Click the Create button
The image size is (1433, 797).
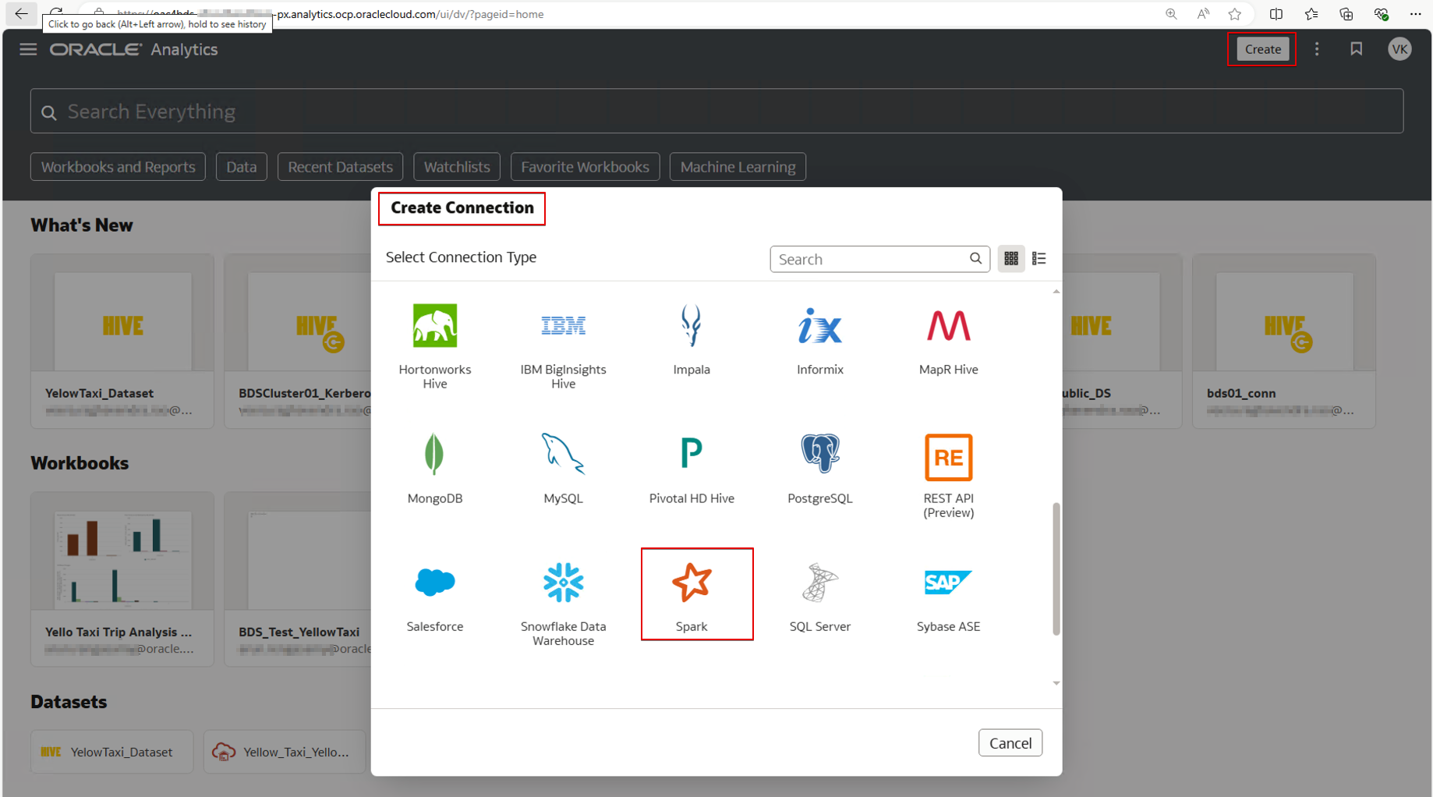pos(1262,49)
